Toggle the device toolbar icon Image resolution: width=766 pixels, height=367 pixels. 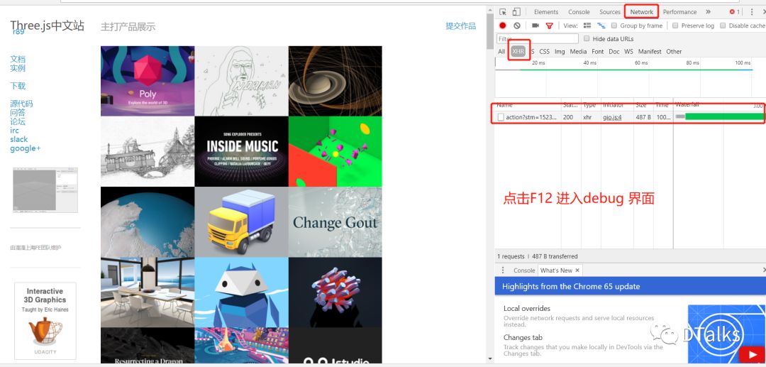516,12
